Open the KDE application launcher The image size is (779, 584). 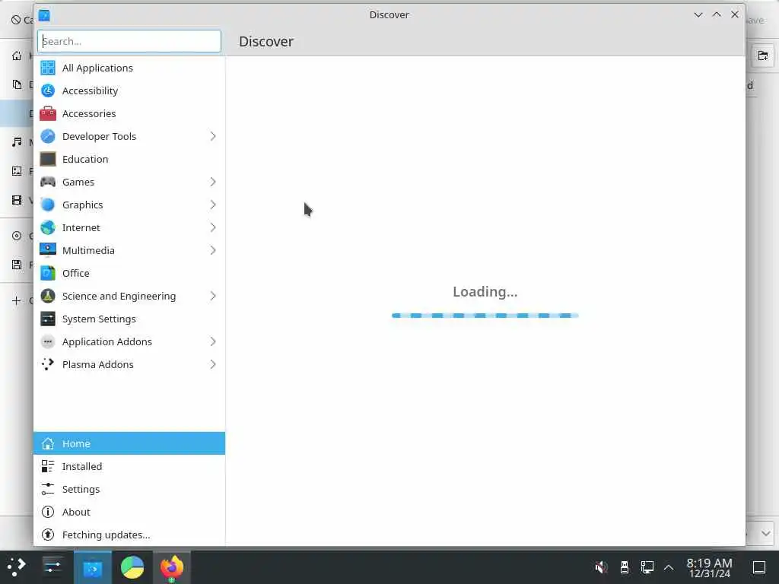(x=17, y=567)
